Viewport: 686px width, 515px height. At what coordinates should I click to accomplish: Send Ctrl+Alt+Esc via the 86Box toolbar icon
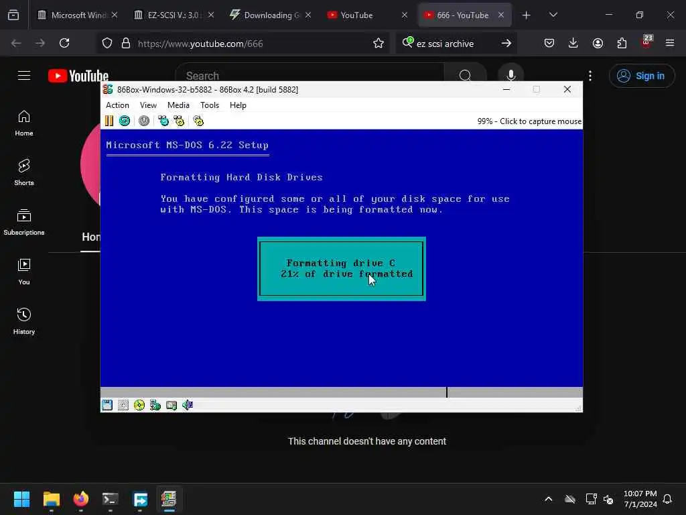pyautogui.click(x=179, y=121)
